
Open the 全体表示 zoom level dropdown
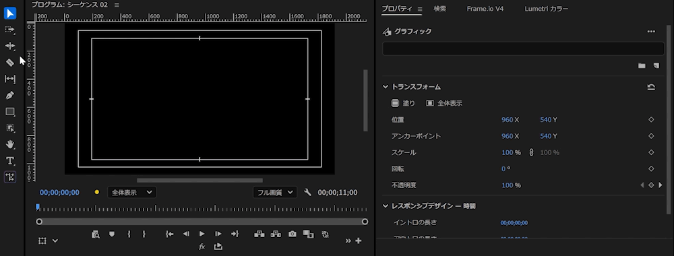point(131,193)
